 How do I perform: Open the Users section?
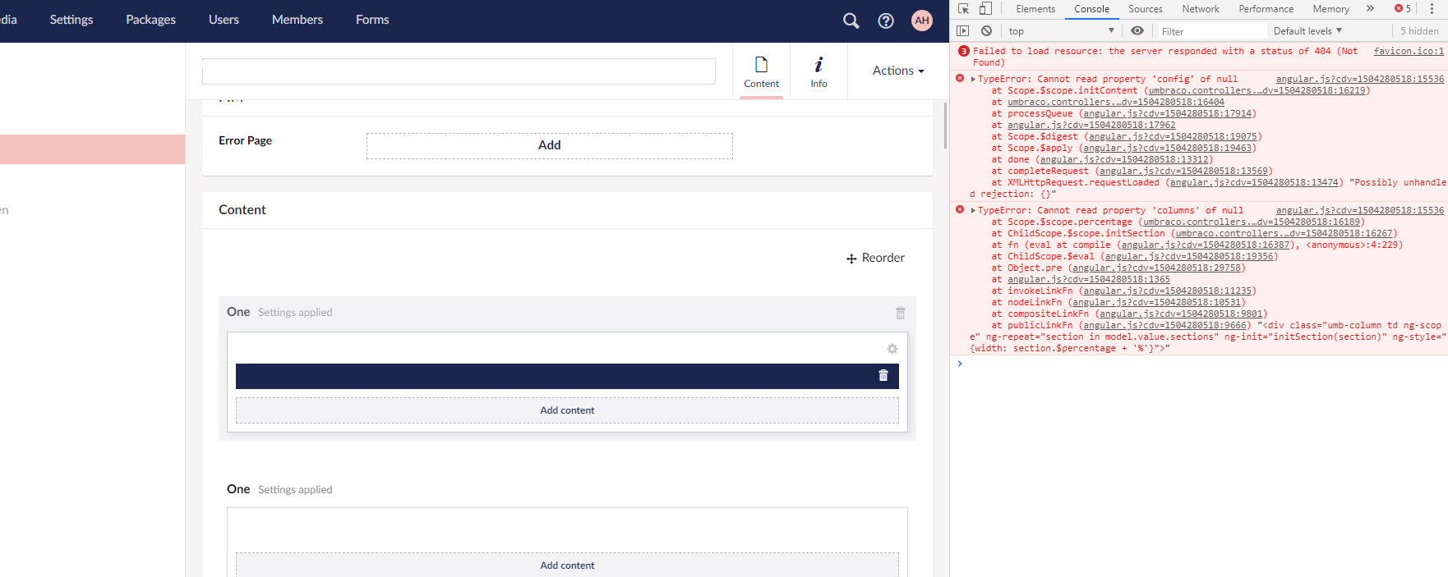[x=224, y=20]
